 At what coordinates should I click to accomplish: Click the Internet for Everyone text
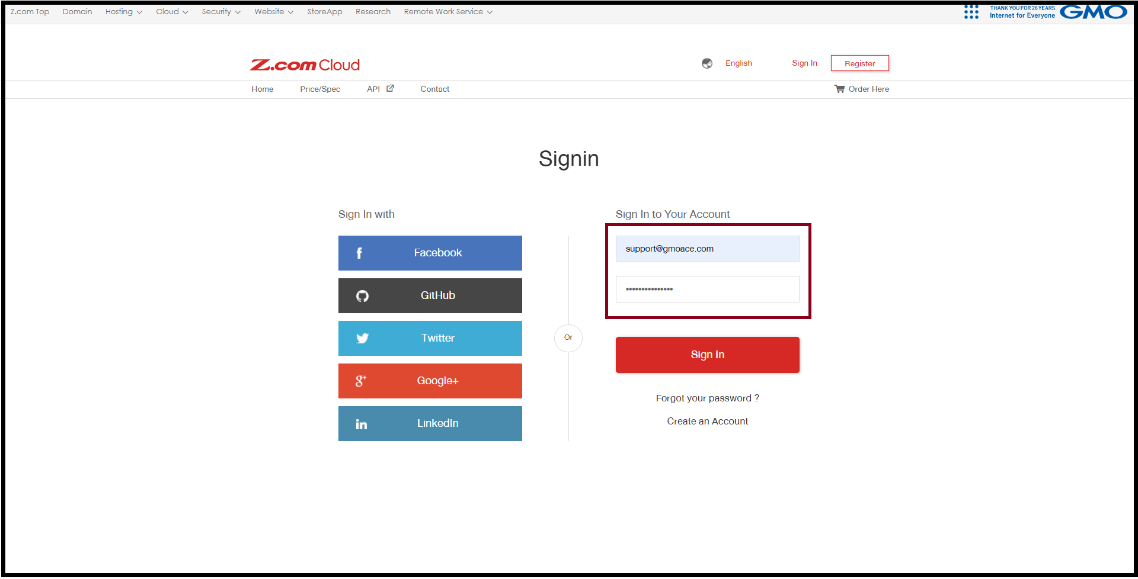(x=1022, y=16)
